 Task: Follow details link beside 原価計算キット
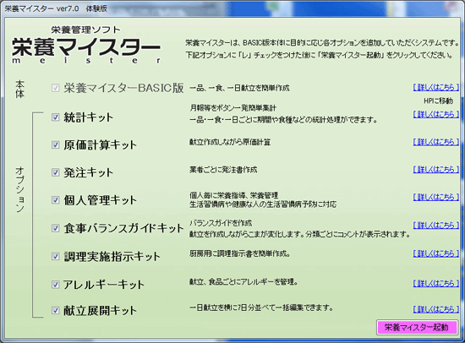pos(436,142)
